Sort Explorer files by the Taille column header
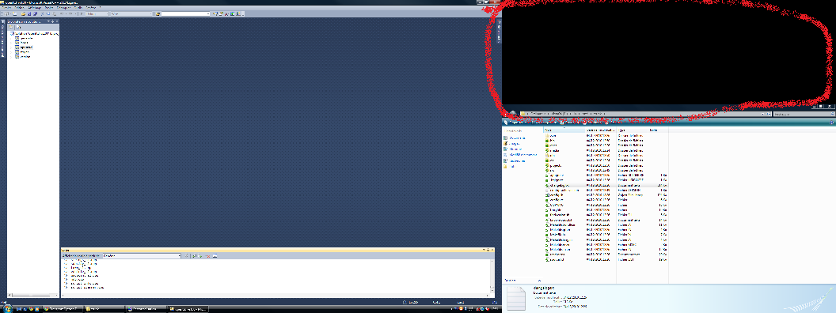Image resolution: width=836 pixels, height=313 pixels. click(659, 130)
